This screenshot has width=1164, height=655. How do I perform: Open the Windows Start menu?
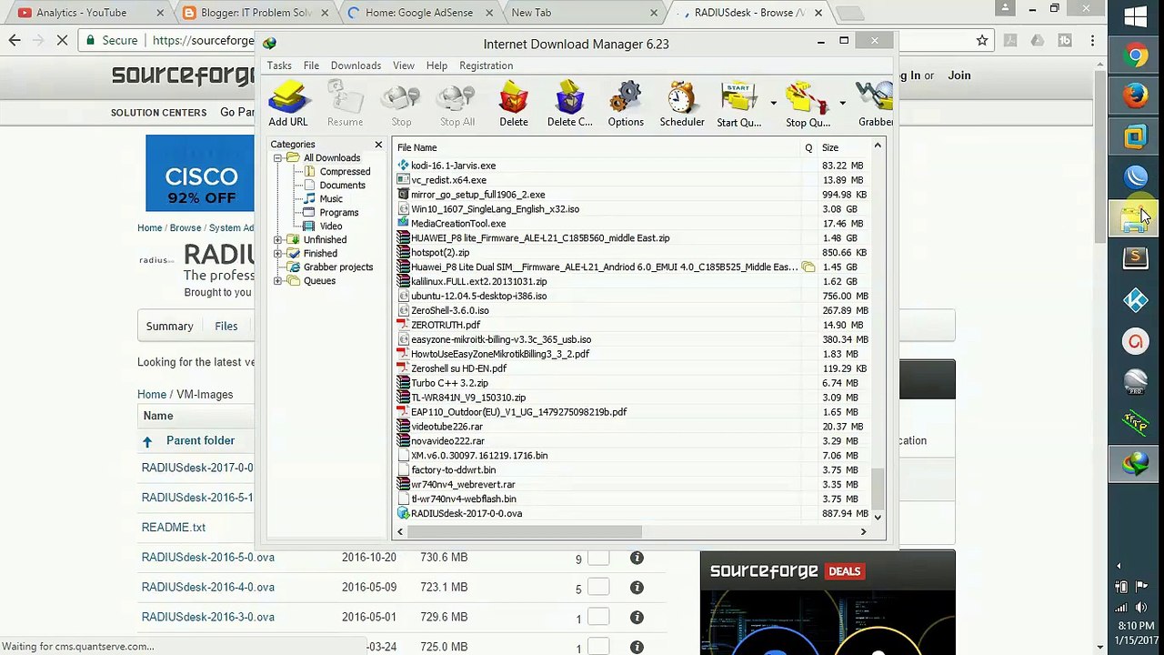[1135, 16]
